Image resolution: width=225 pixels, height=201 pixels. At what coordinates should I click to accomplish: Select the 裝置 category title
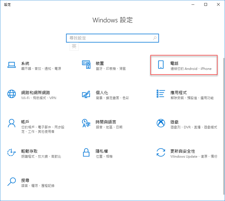coord(100,63)
